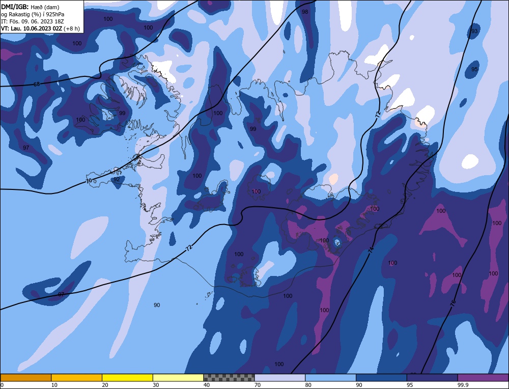Pick the lavender 70–80 legend swatch
Image resolution: width=509 pixels, height=389 pixels.
280,377
